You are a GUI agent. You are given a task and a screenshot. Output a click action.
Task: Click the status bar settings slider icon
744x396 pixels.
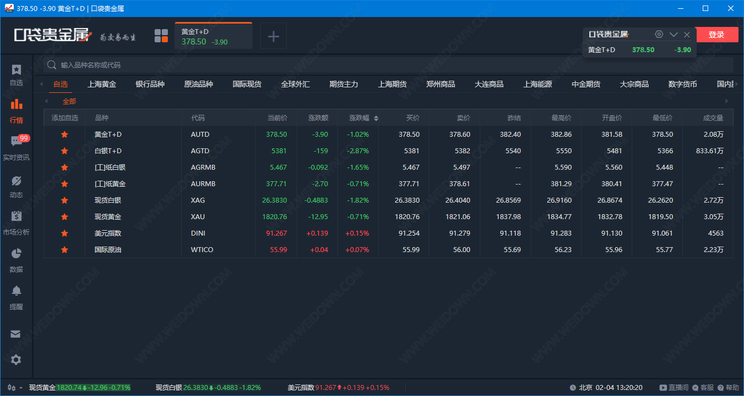point(12,388)
